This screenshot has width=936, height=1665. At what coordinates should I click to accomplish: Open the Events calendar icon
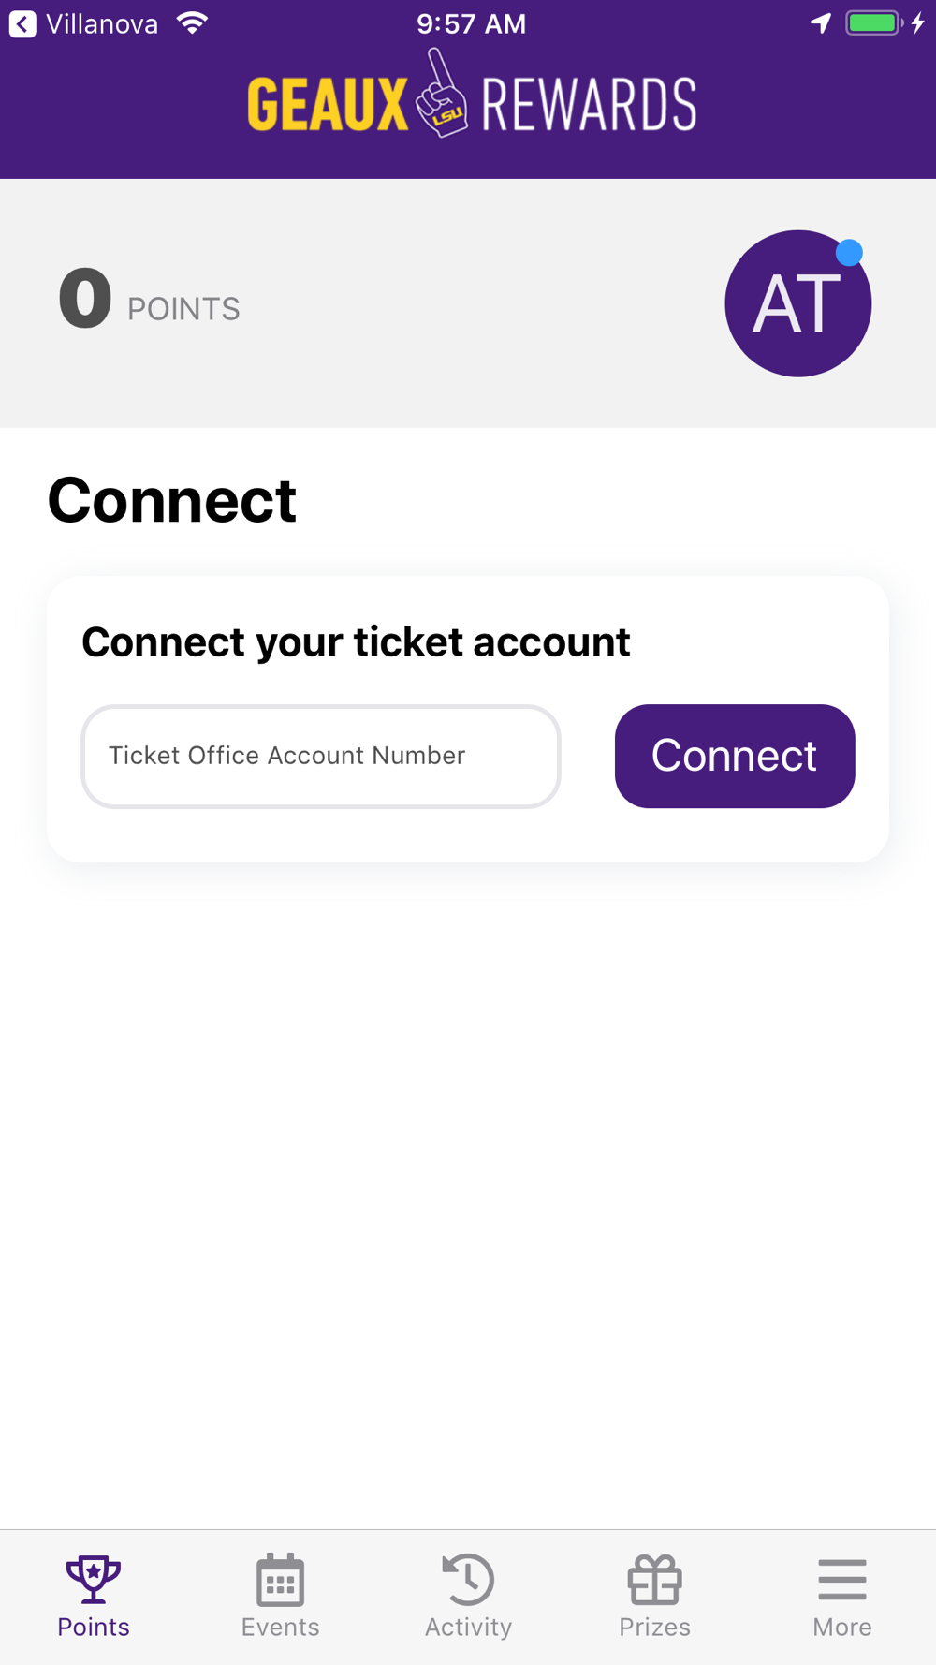(280, 1579)
